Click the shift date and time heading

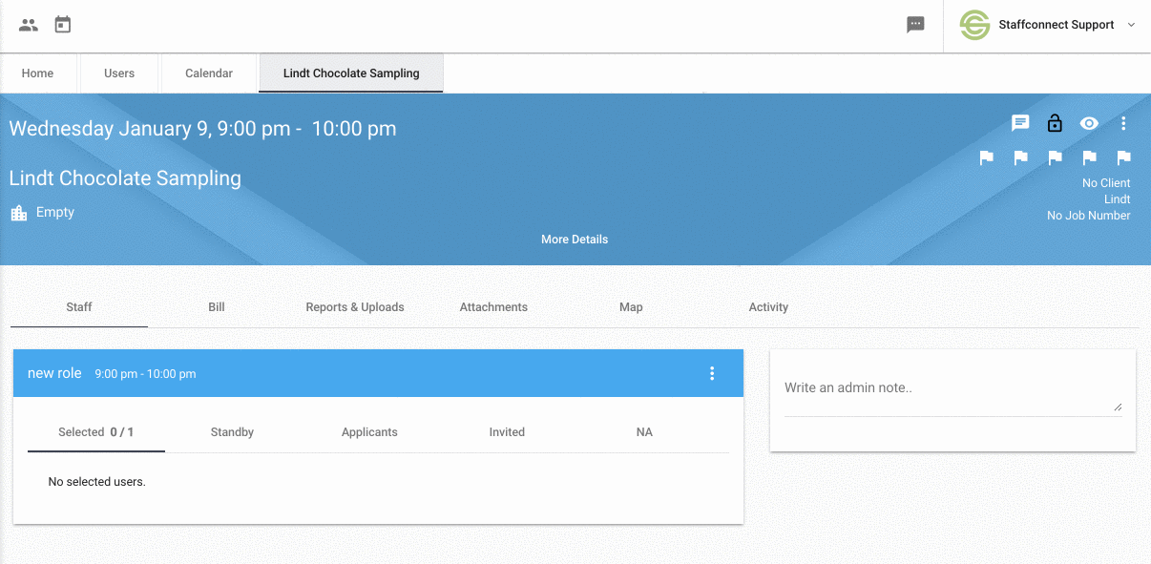[202, 129]
